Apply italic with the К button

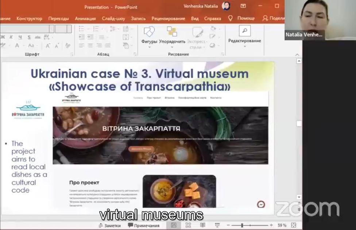pos(11,37)
